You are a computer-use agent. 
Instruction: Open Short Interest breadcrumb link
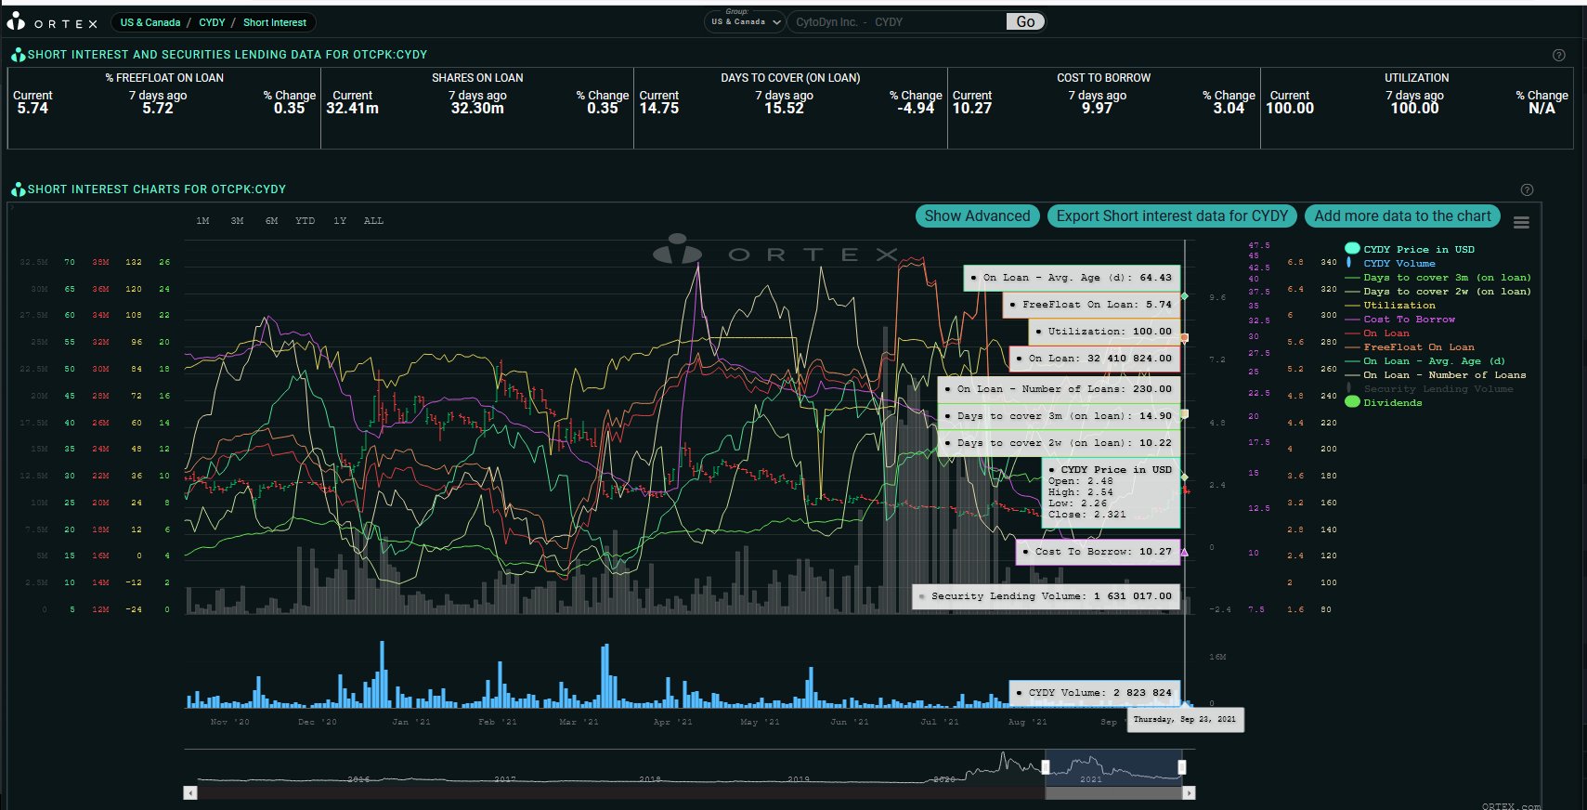(x=275, y=22)
